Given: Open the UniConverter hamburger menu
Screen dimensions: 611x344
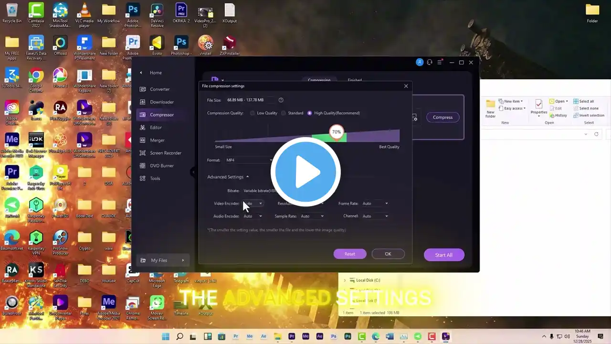Looking at the screenshot, I should [440, 63].
